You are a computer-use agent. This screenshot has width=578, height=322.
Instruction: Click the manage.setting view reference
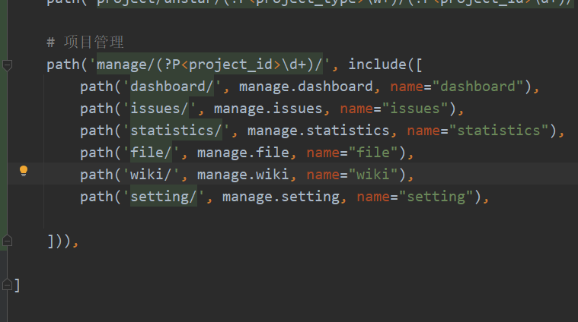pos(281,197)
